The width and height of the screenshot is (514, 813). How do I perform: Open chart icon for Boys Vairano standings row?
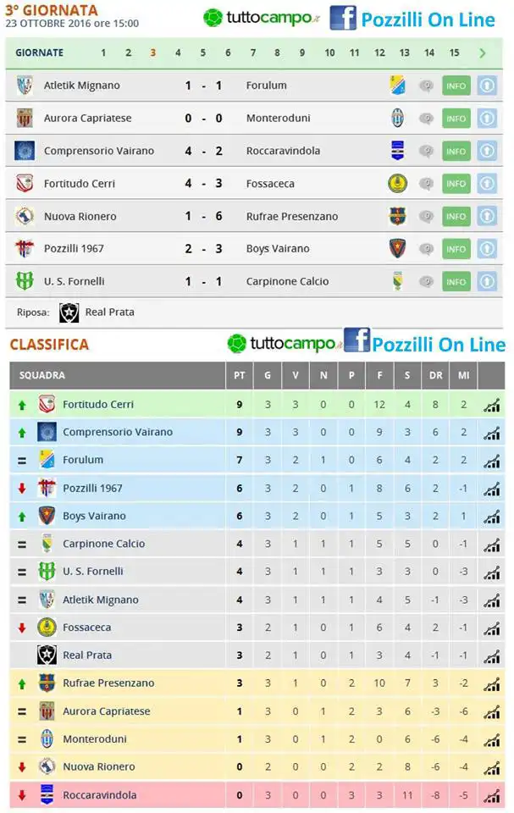point(491,517)
